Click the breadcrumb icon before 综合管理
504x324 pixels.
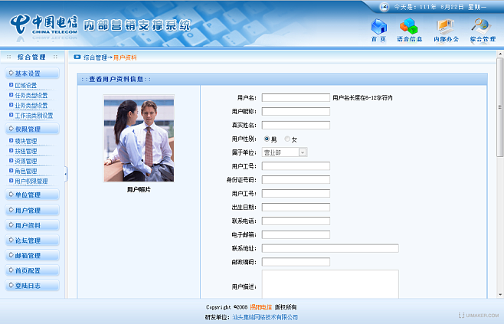pyautogui.click(x=77, y=57)
